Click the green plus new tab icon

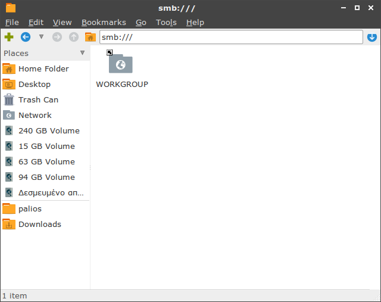[x=9, y=37]
